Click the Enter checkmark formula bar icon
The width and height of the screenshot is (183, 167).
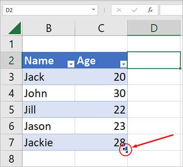tap(135, 10)
